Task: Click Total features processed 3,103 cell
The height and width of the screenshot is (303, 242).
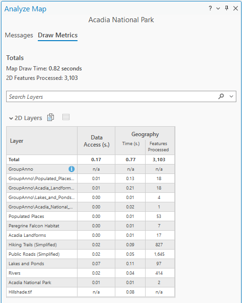Action: tap(159, 160)
